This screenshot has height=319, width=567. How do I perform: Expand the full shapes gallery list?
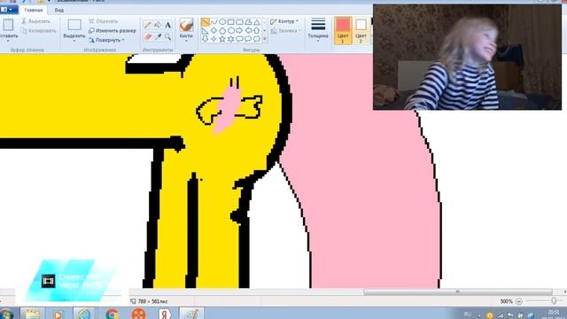click(265, 39)
